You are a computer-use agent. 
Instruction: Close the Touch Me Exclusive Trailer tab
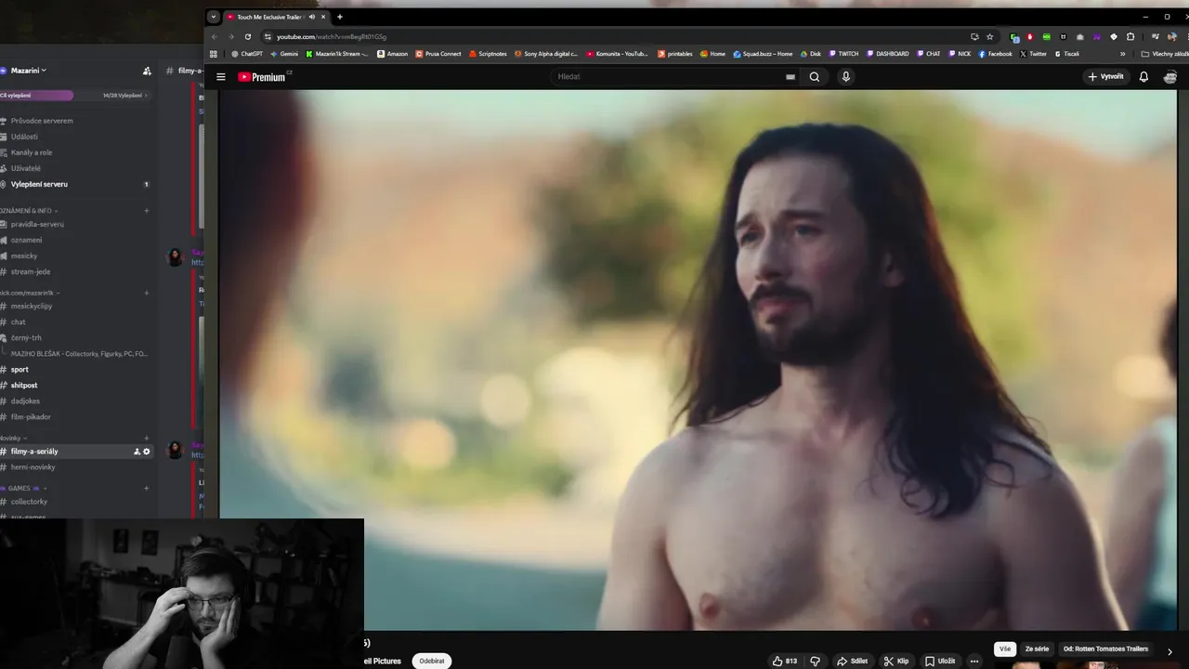click(323, 17)
